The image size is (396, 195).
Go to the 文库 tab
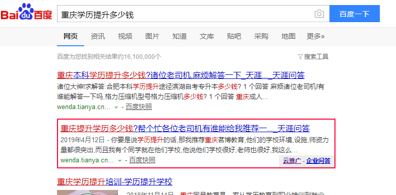pyautogui.click(x=207, y=36)
